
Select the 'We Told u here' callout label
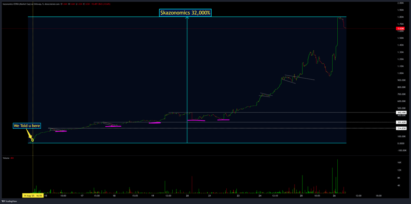point(27,126)
